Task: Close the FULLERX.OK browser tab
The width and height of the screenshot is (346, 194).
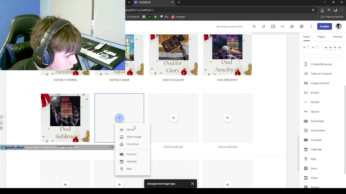Action: pos(172,2)
